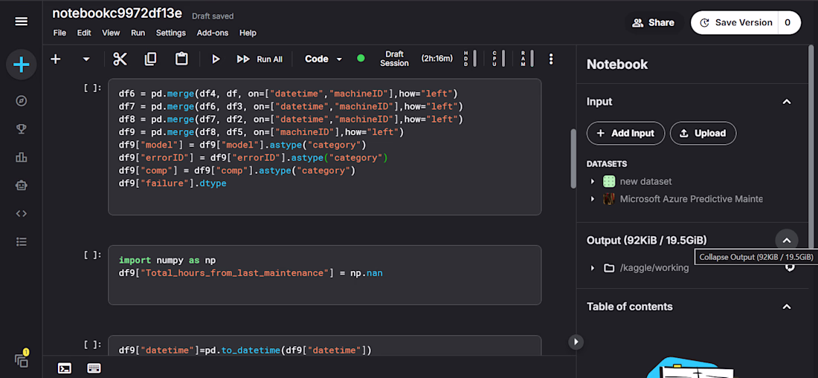This screenshot has width=818, height=378.
Task: Click the Table of contents heading
Action: point(630,307)
